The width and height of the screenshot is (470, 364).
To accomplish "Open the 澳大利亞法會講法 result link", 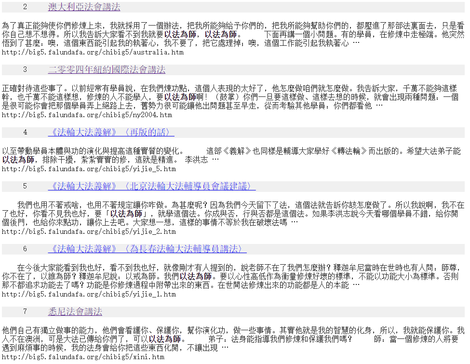I will coord(84,7).
